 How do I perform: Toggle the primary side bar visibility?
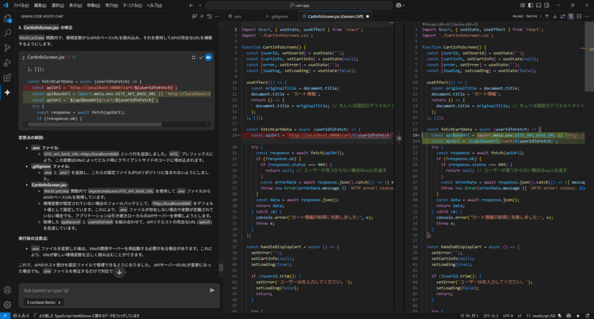tap(530, 5)
